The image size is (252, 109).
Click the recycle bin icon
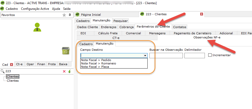click(66, 51)
